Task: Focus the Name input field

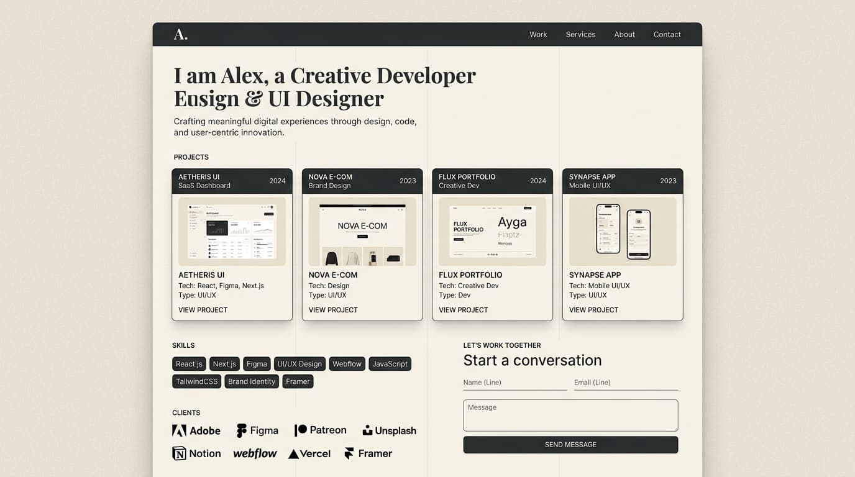Action: point(515,383)
